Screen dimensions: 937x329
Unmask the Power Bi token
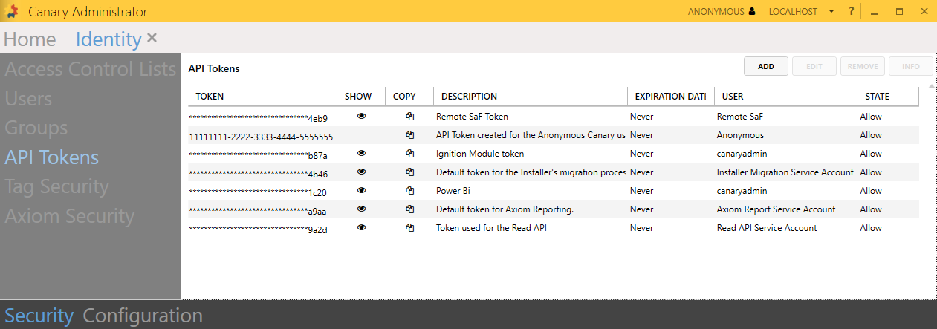tap(362, 191)
